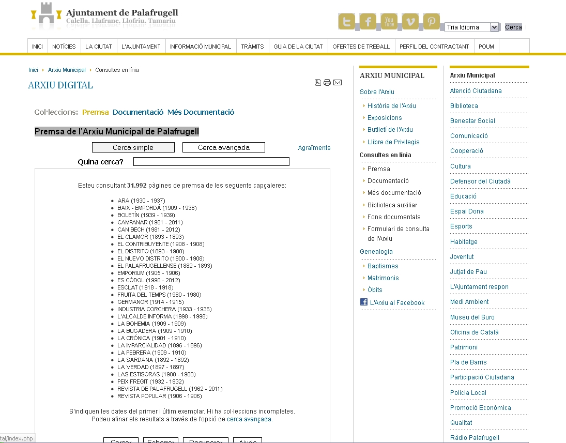Click the Pinterest icon
Screen dimensions: 566x443
point(432,21)
